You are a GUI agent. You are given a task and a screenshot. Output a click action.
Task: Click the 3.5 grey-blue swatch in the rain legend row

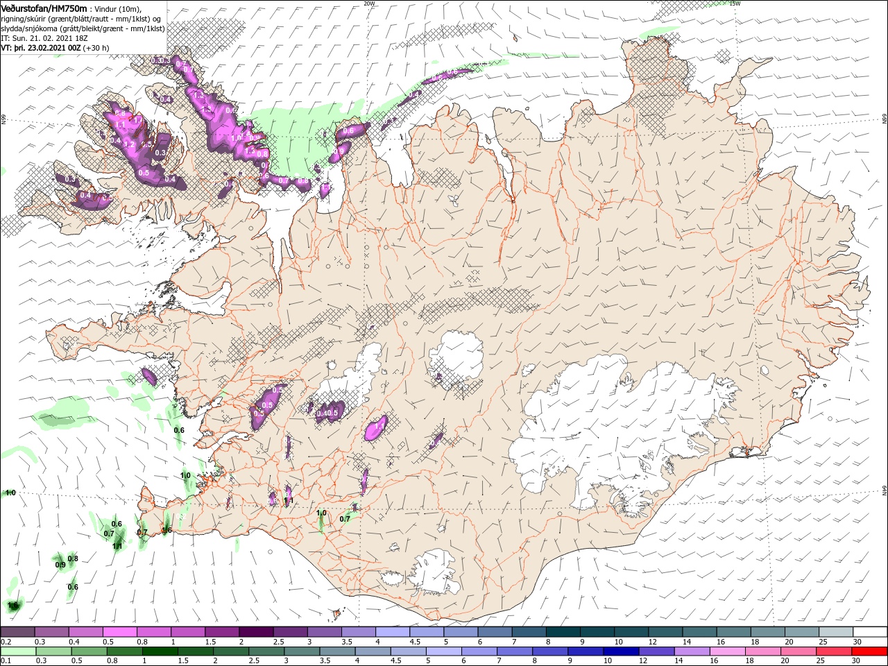tap(336, 651)
